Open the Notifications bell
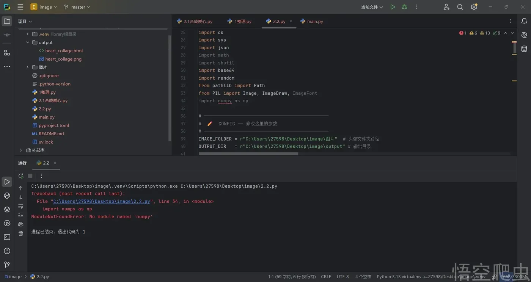The image size is (531, 282). (524, 21)
